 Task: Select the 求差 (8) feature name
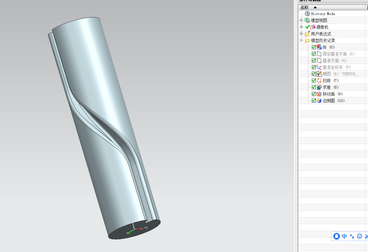tap(331, 87)
